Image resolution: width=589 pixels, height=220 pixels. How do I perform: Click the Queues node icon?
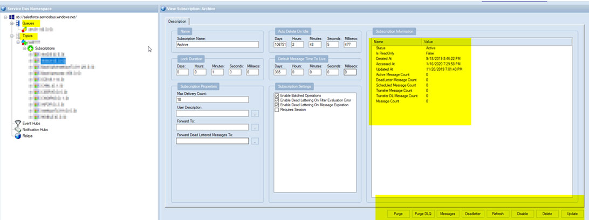pos(17,23)
